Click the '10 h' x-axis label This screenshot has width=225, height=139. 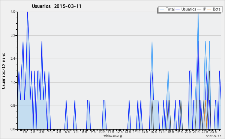[x=102, y=132]
